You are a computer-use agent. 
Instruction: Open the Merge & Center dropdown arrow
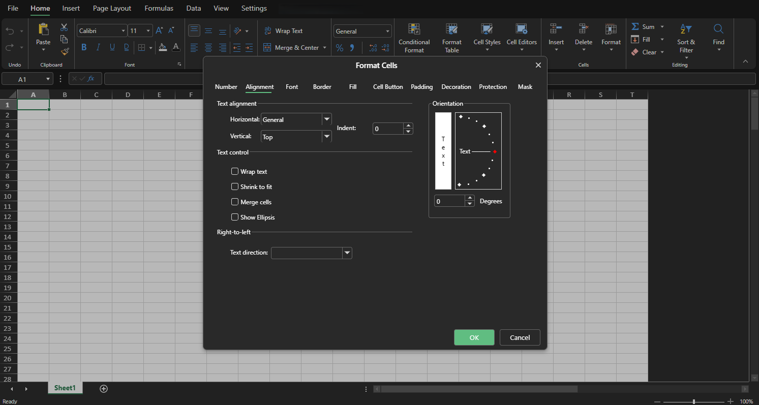(x=324, y=48)
